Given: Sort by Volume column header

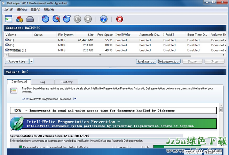Looking at the screenshot, I should click(x=18, y=34).
